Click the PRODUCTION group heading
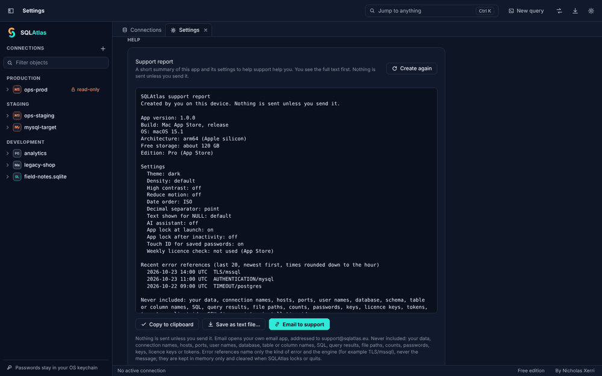The width and height of the screenshot is (602, 376). pyautogui.click(x=23, y=78)
